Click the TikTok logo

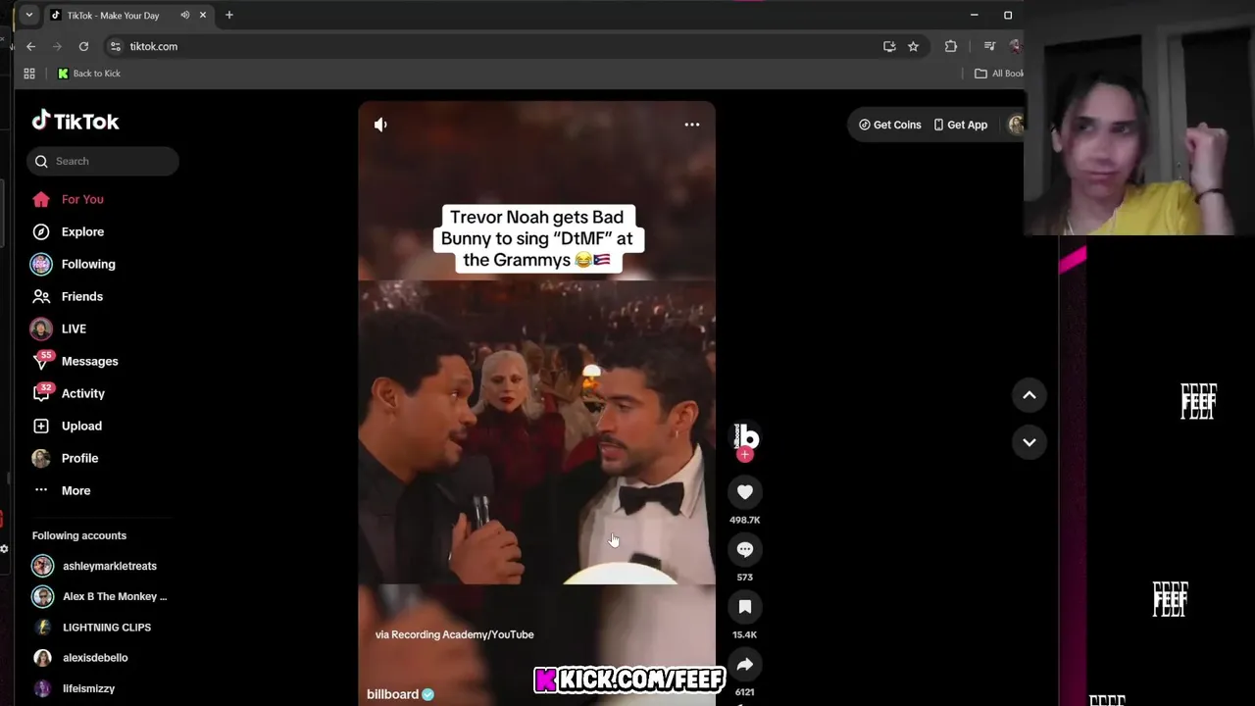coord(75,121)
